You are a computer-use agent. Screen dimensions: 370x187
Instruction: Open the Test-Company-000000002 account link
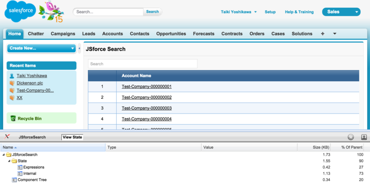point(147,97)
